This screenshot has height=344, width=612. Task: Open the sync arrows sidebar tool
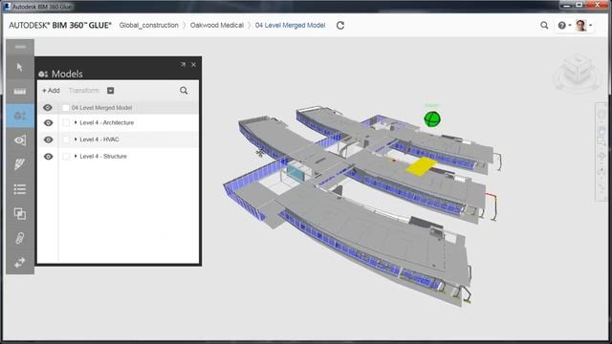click(x=19, y=262)
